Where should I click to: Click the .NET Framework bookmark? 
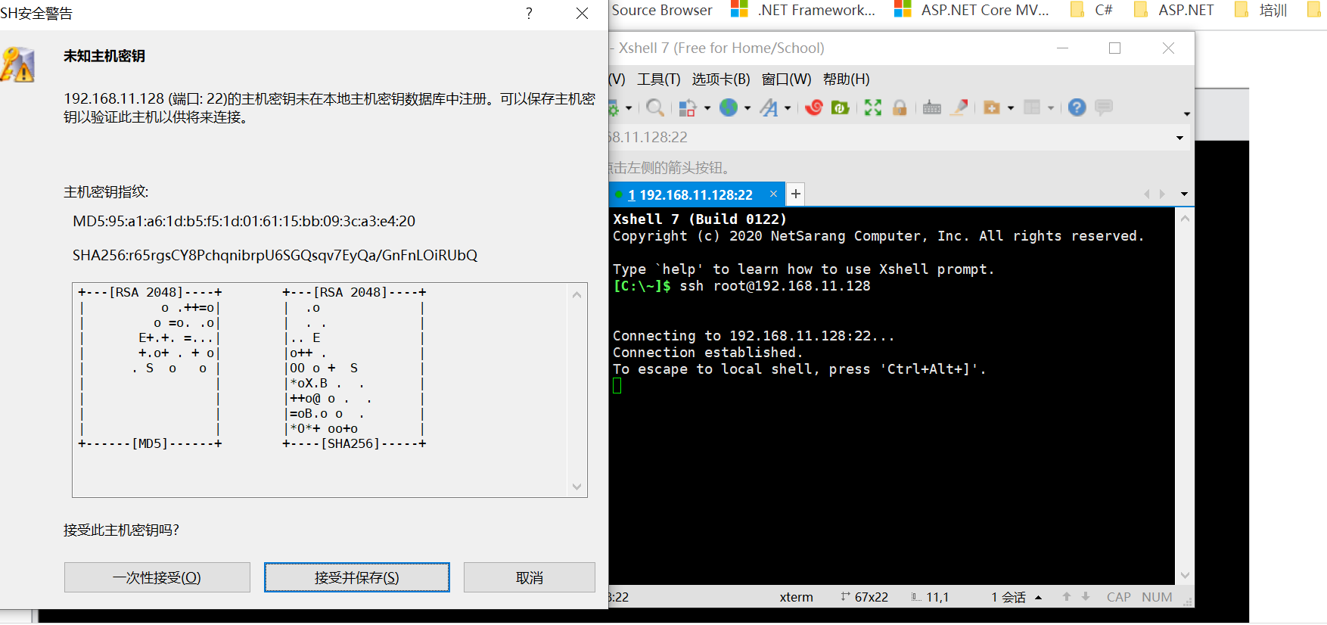pyautogui.click(x=803, y=10)
